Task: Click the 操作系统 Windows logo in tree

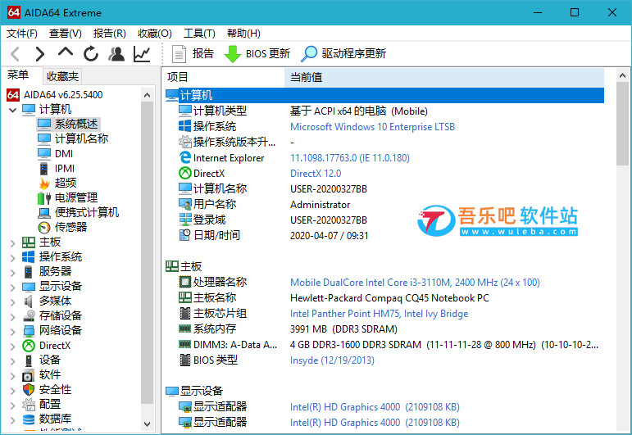Action: tap(29, 257)
